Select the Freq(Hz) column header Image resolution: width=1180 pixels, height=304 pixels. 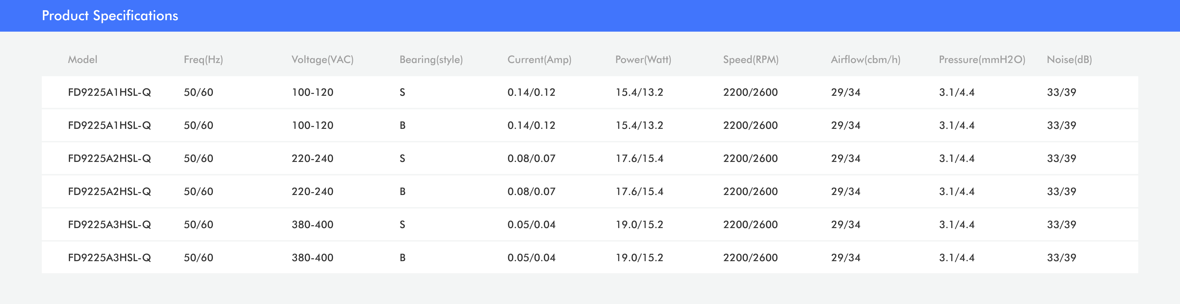coord(203,60)
